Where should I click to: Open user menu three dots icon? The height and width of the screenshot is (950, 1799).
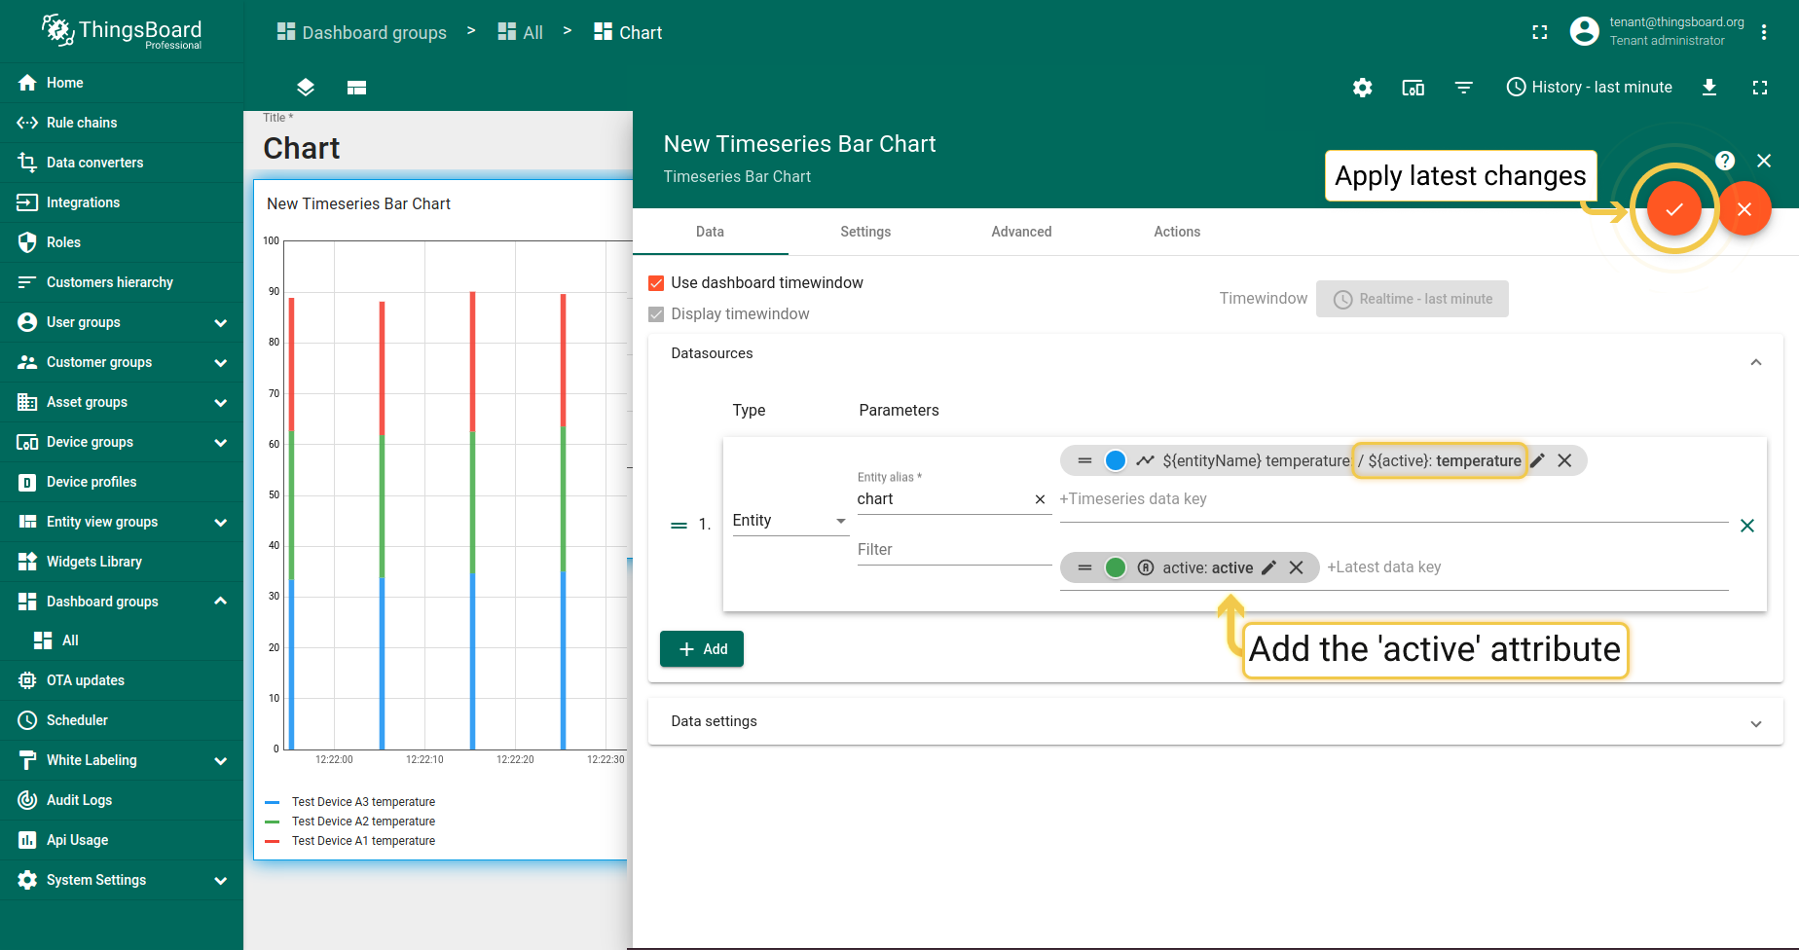click(x=1764, y=32)
